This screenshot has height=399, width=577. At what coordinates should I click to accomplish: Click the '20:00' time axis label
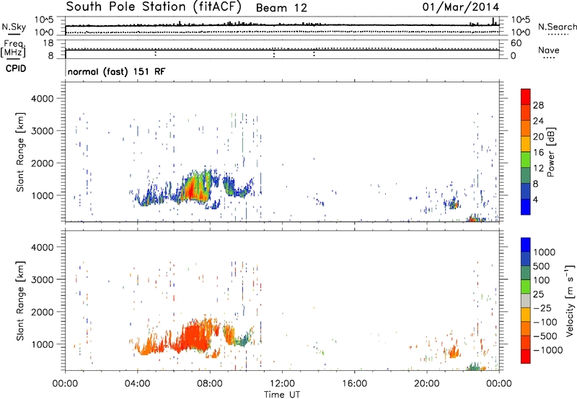tap(427, 384)
